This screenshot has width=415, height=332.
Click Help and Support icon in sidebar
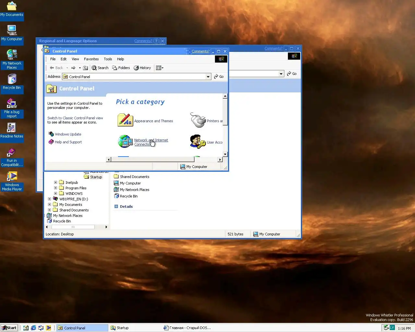[51, 142]
